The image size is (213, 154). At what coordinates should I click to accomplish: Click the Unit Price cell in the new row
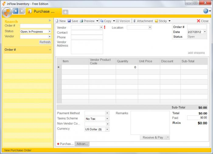[149, 67]
